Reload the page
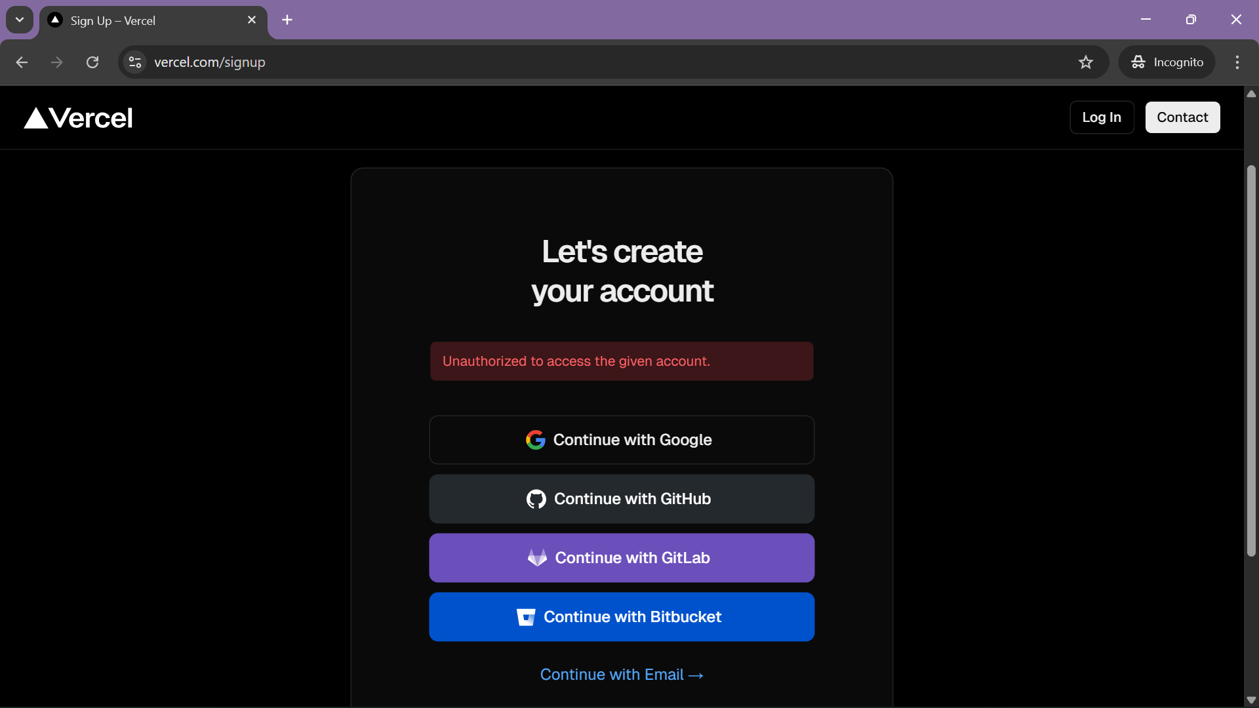 (92, 62)
